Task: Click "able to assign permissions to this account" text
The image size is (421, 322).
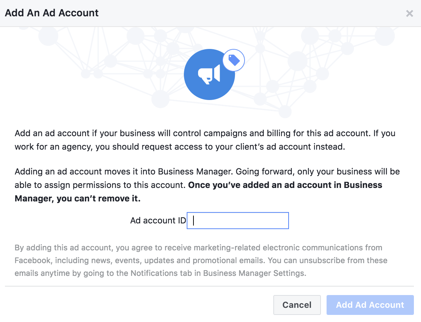Action: point(100,185)
